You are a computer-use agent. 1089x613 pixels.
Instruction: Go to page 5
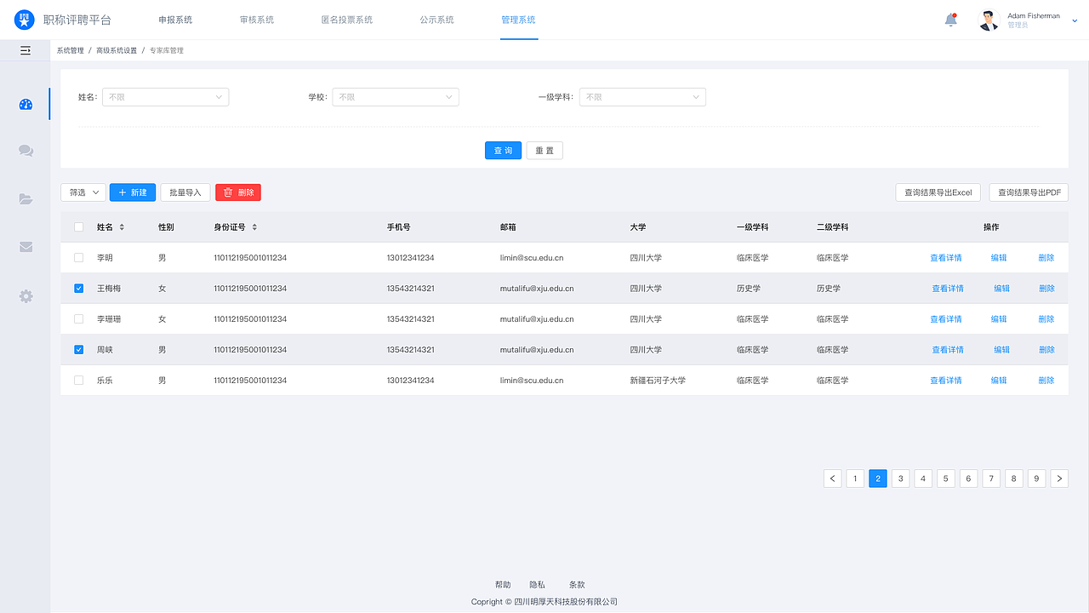pyautogui.click(x=946, y=478)
